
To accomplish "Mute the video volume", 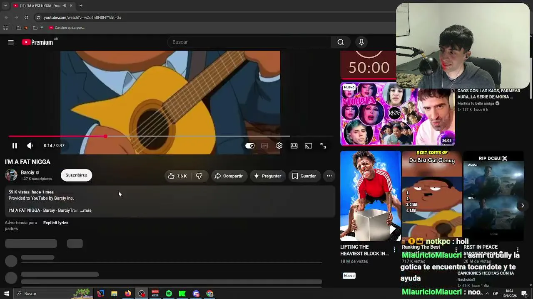I will coord(30,146).
